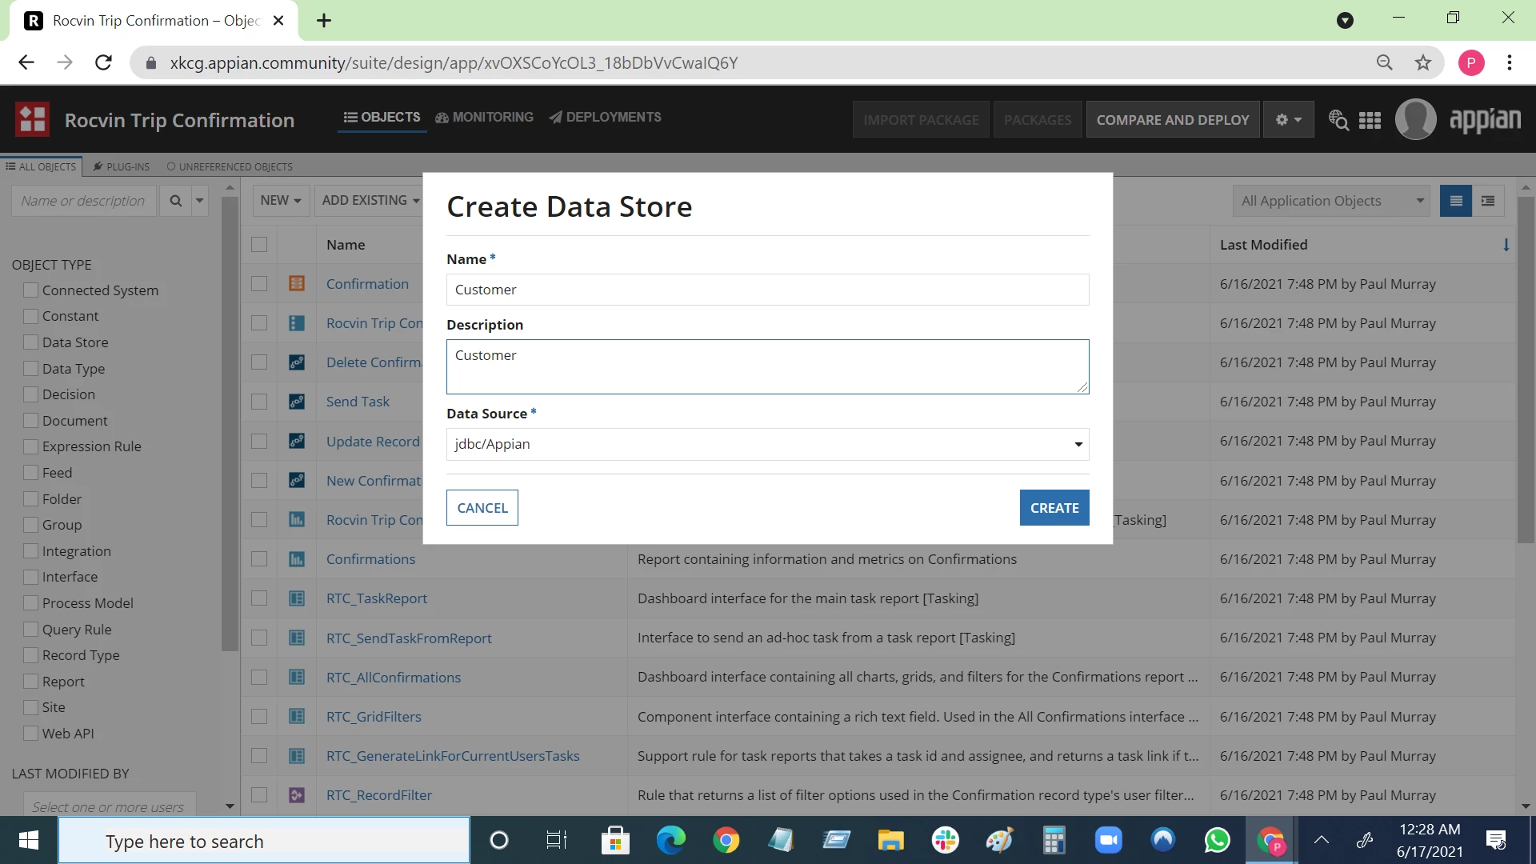This screenshot has height=864, width=1536.
Task: Click the RTC_RecordFilter expression rule icon
Action: (x=297, y=795)
